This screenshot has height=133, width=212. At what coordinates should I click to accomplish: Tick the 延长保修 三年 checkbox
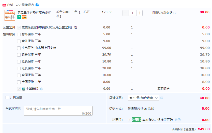click(x=19, y=55)
